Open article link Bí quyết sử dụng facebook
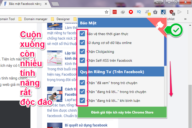 (x=86, y=125)
